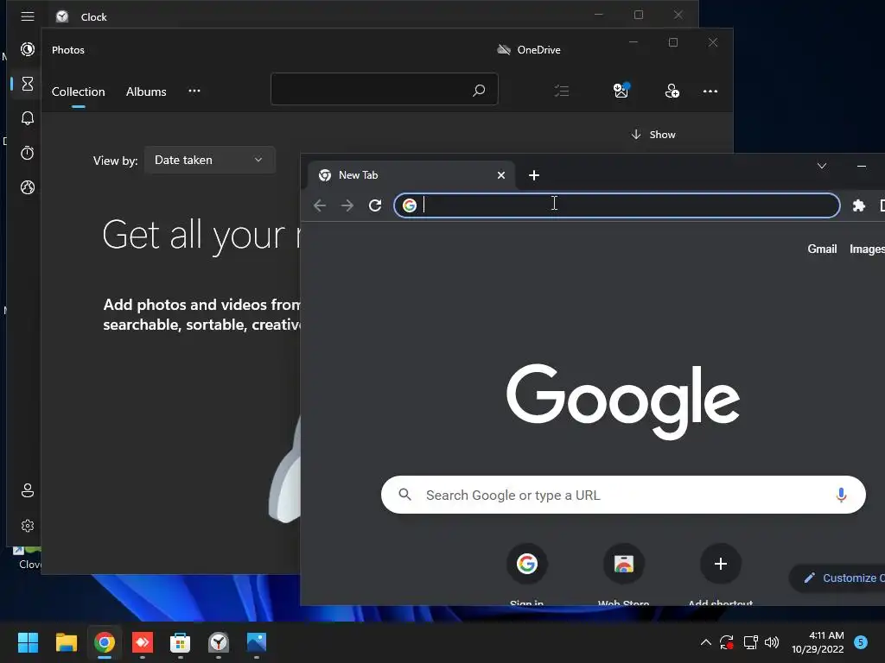The width and height of the screenshot is (885, 663).
Task: Click the sync status tray icon
Action: 726,642
